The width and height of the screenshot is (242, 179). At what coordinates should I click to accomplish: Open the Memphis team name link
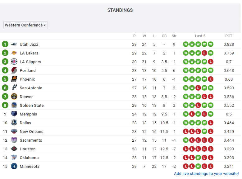28,114
